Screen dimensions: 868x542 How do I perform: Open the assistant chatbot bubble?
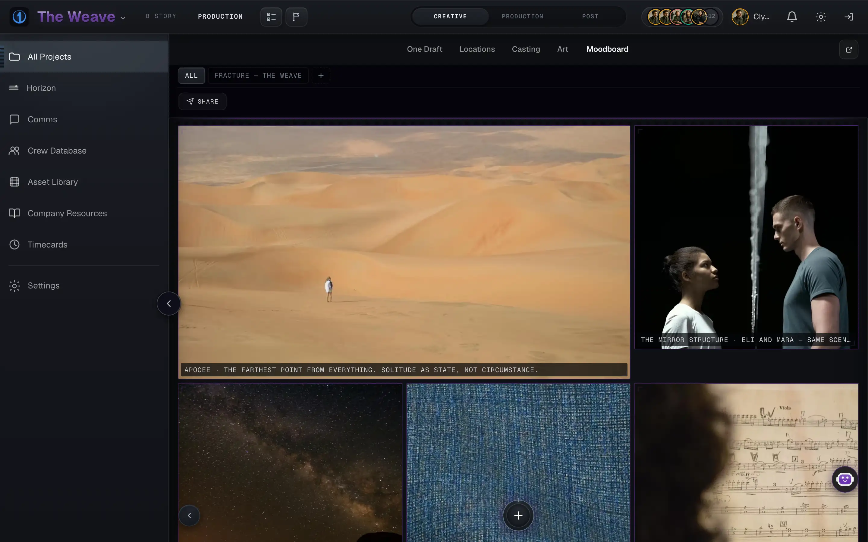pyautogui.click(x=845, y=479)
